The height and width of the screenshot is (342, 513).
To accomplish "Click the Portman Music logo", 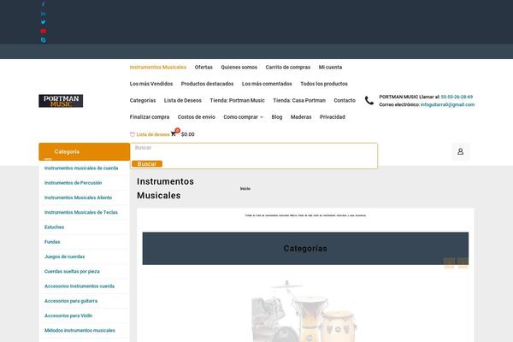I will pos(61,101).
